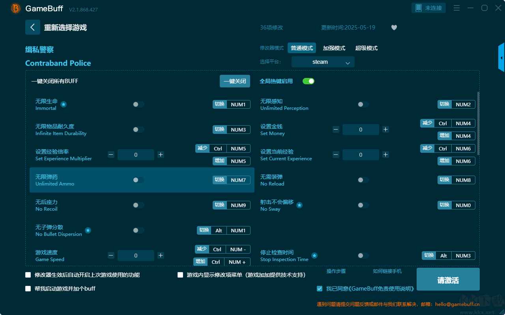This screenshot has height=315, width=505.
Task: Click the GameBuff logo icon
Action: tap(16, 8)
